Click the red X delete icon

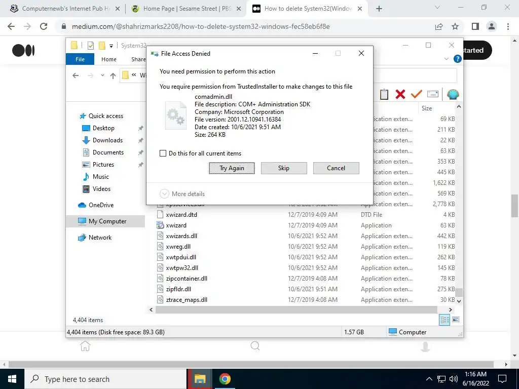point(400,94)
